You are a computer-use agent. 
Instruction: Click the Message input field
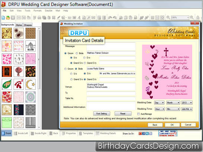111,46
